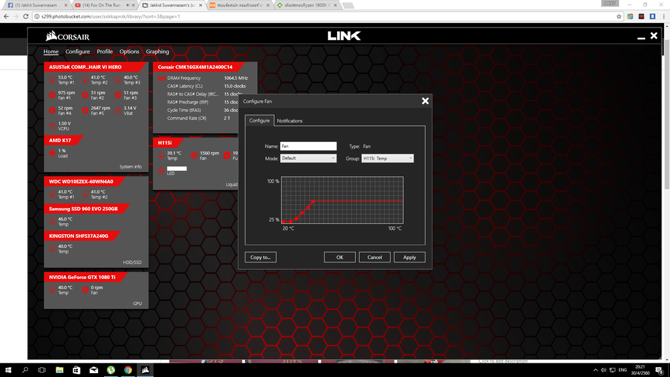Screen dimensions: 670x377
Task: Click the white H115i LED color swatch
Action: pyautogui.click(x=177, y=168)
